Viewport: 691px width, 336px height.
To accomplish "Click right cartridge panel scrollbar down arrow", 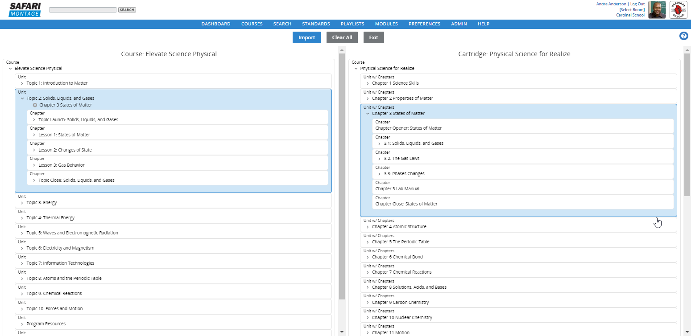I will click(687, 332).
